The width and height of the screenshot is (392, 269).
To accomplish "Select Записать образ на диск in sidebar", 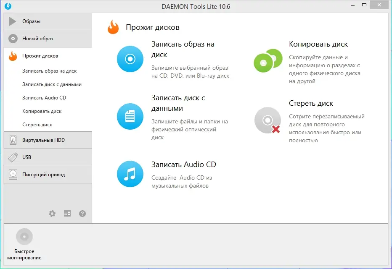I will tap(49, 71).
